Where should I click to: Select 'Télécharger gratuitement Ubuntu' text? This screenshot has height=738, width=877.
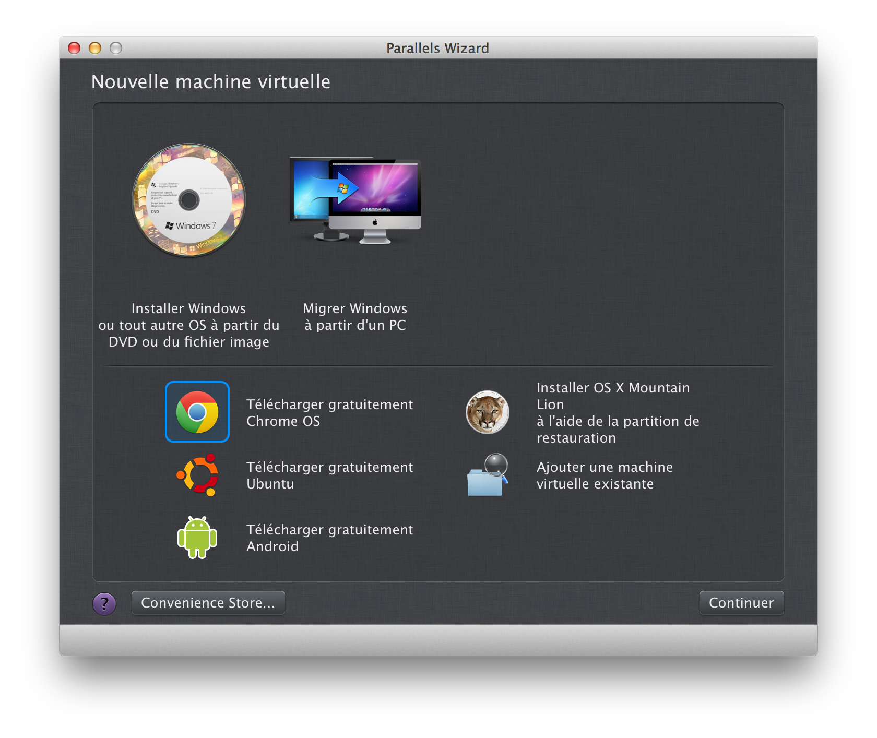[x=329, y=475]
